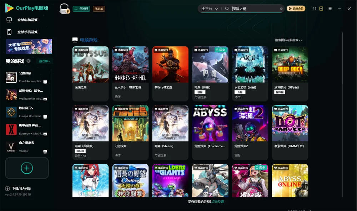Click the customer service headset icon
357x211 pixels.
pos(314,9)
